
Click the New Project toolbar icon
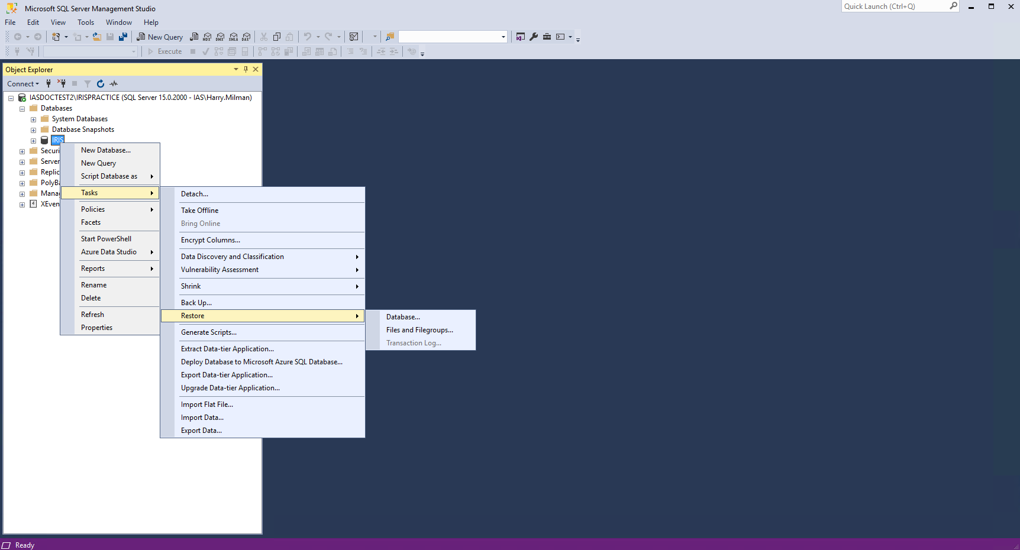pos(56,37)
